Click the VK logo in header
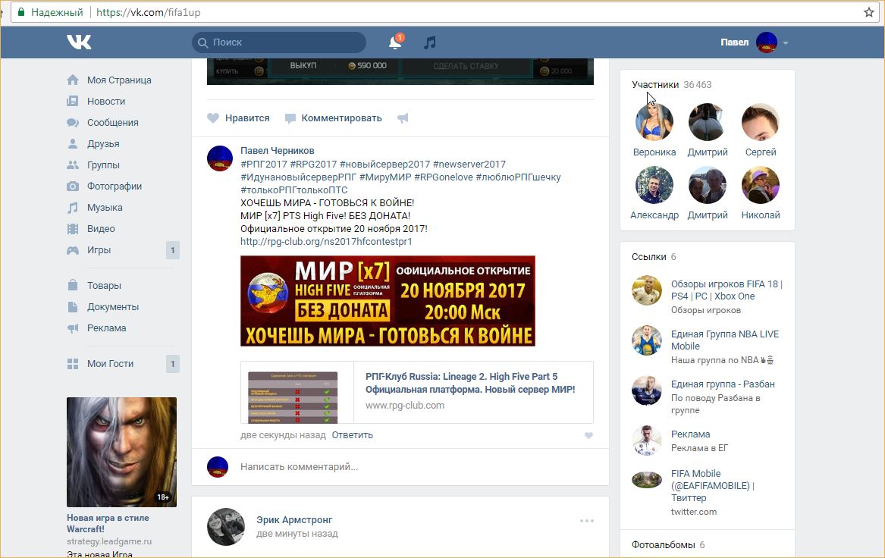 coord(79,42)
